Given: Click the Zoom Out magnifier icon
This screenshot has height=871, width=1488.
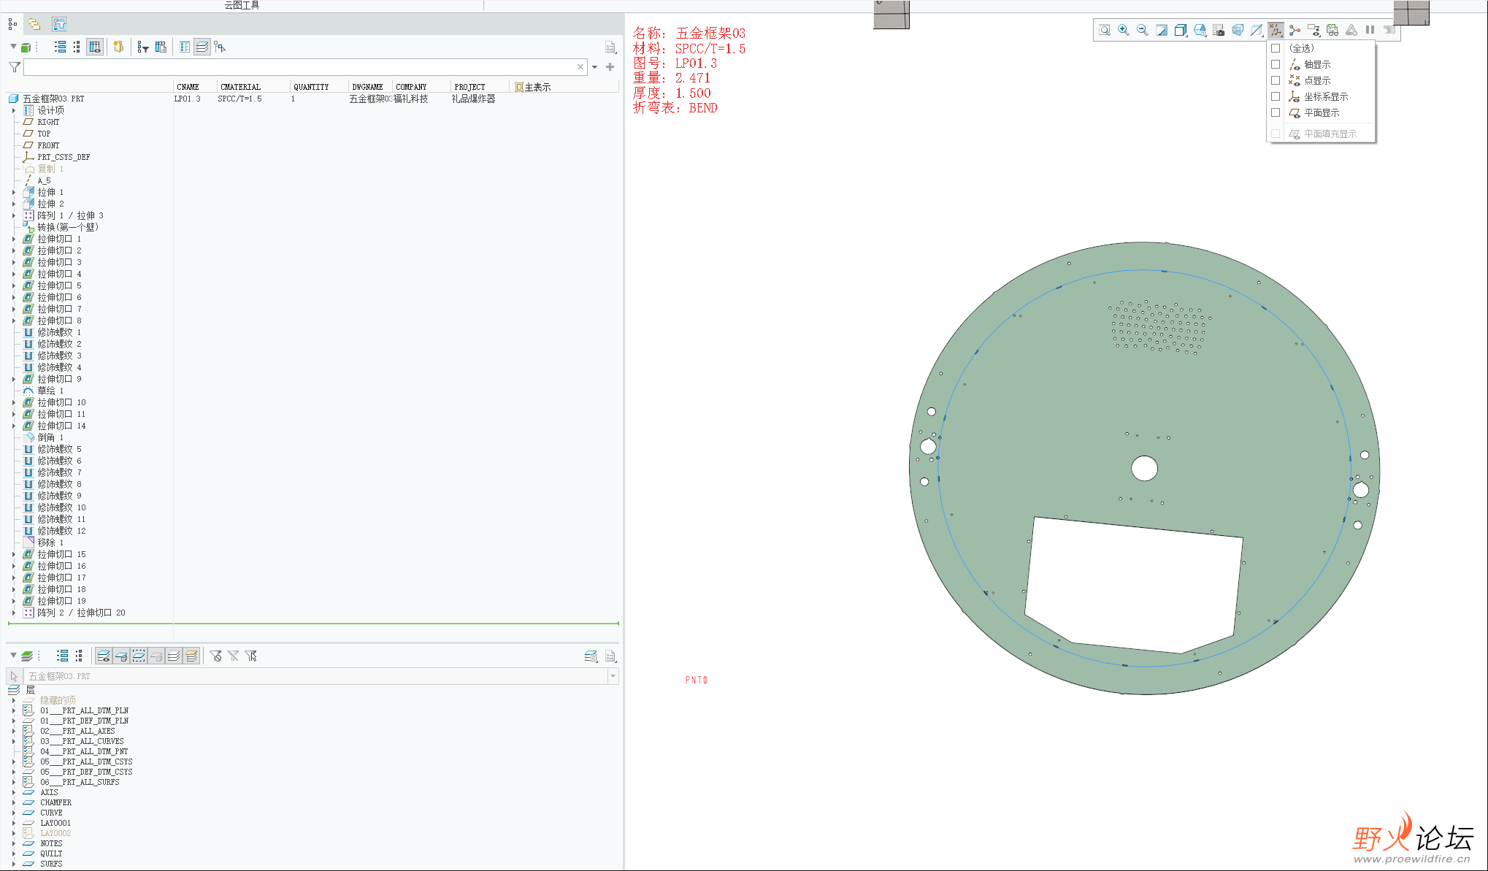Looking at the screenshot, I should [1143, 30].
